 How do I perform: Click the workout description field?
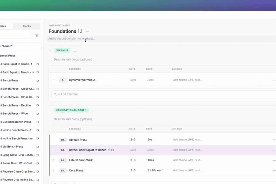point(161,39)
